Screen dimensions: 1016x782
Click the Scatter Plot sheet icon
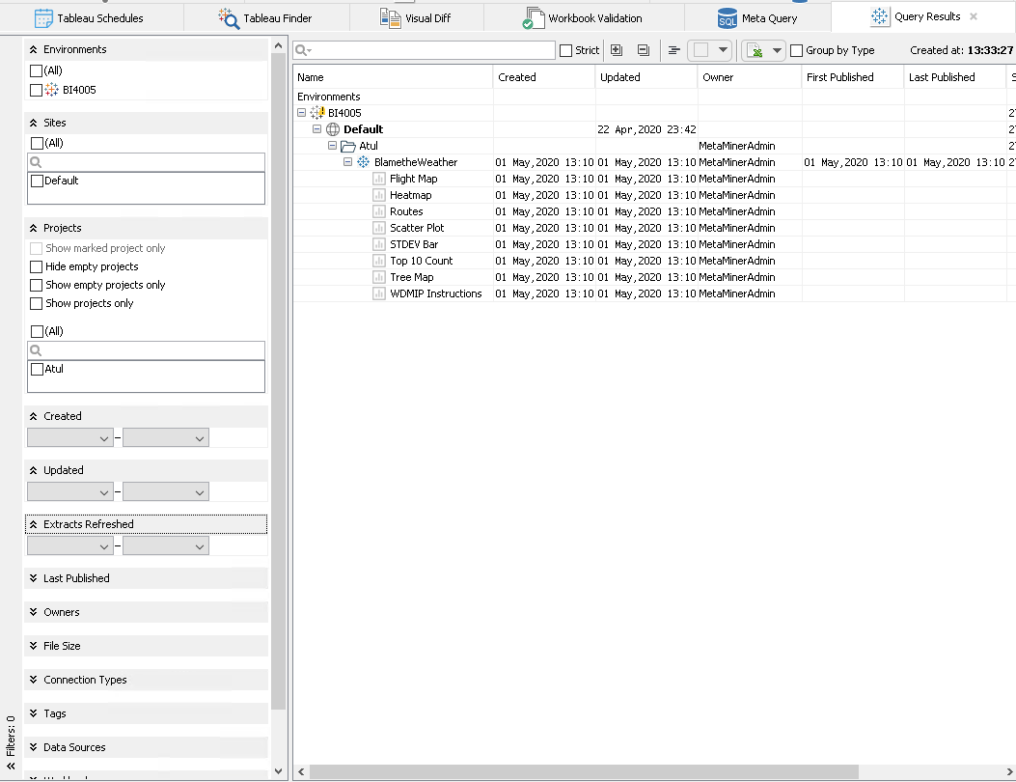tap(379, 228)
